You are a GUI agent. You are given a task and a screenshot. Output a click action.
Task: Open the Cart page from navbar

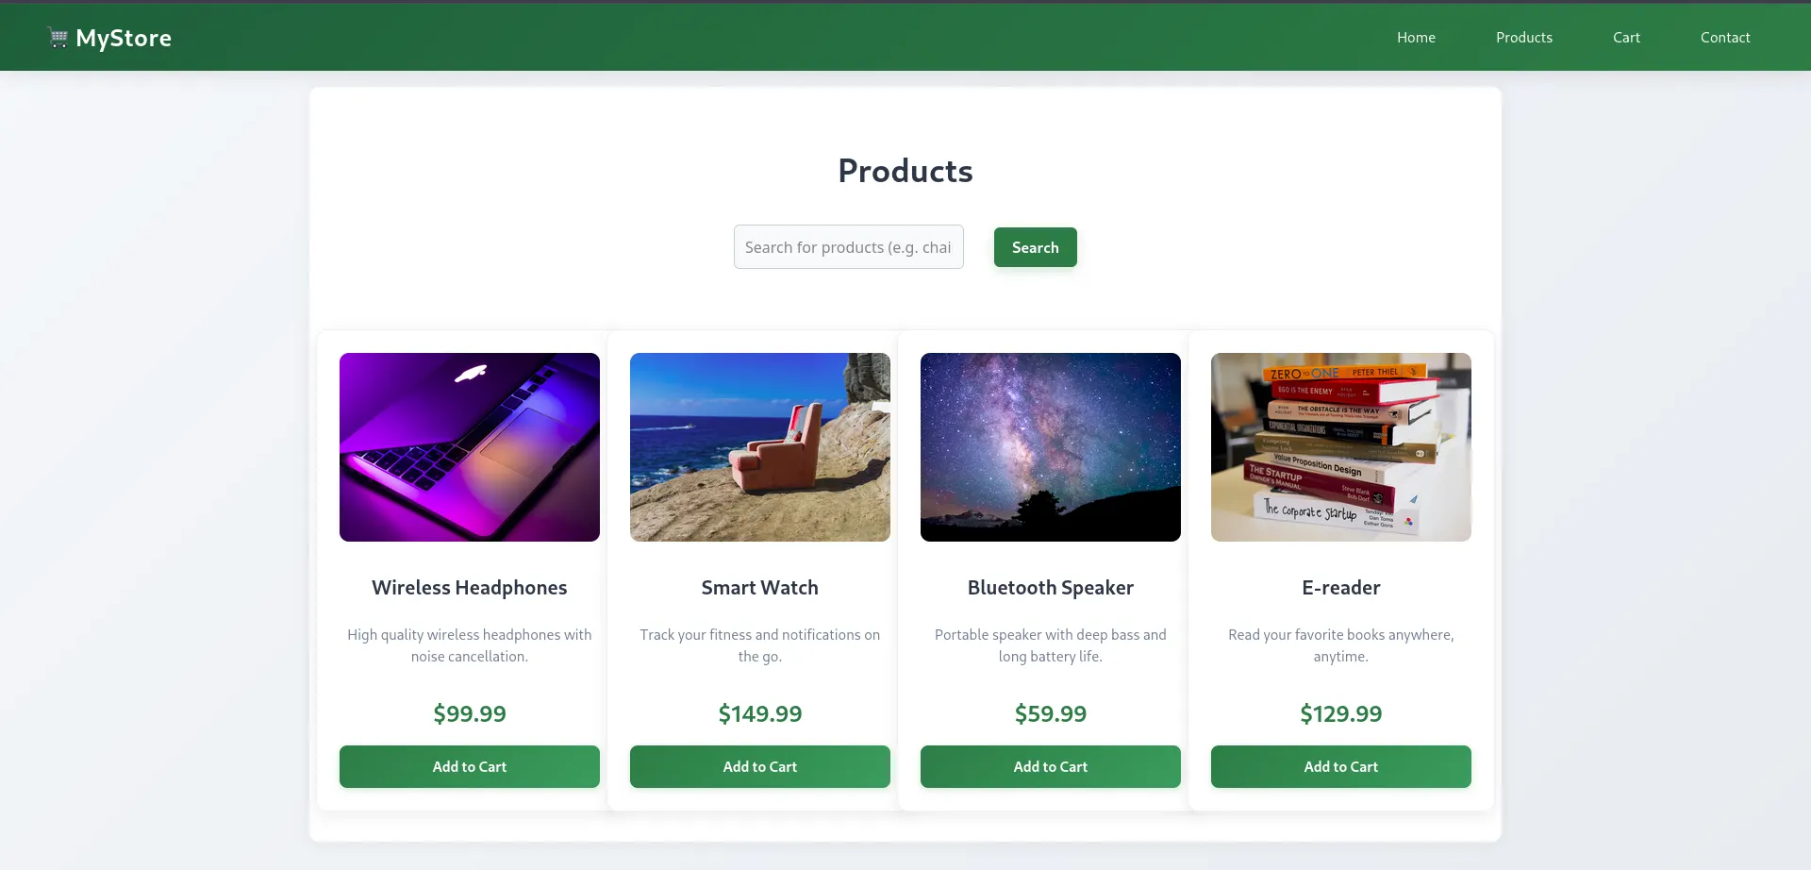tap(1626, 38)
